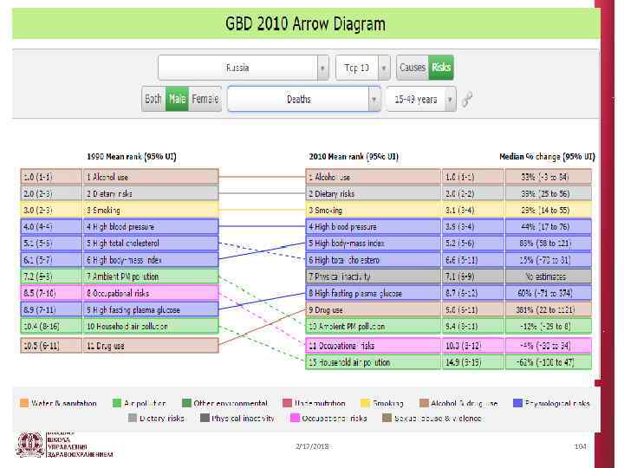The image size is (624, 468).
Task: Click 2010 row '11 Occupational risks'
Action: [x=374, y=346]
